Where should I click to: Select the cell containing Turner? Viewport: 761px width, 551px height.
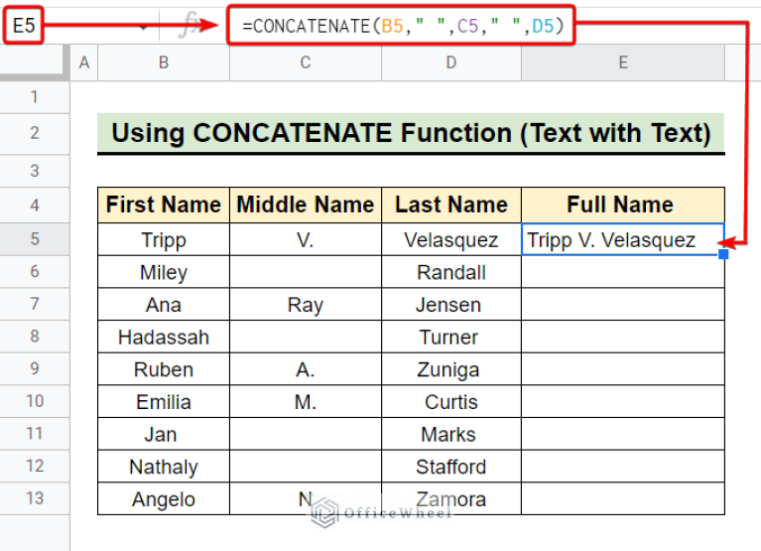pyautogui.click(x=451, y=337)
